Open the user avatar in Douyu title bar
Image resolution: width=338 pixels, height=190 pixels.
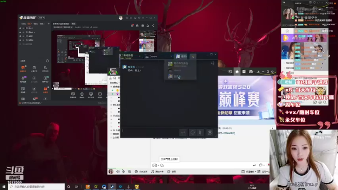coord(121,18)
